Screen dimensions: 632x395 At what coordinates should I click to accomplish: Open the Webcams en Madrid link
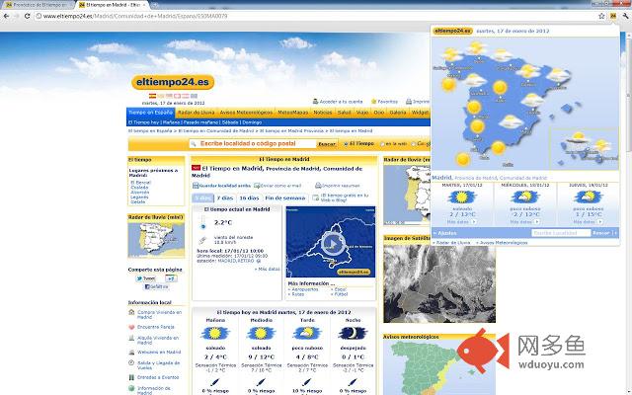pyautogui.click(x=159, y=353)
